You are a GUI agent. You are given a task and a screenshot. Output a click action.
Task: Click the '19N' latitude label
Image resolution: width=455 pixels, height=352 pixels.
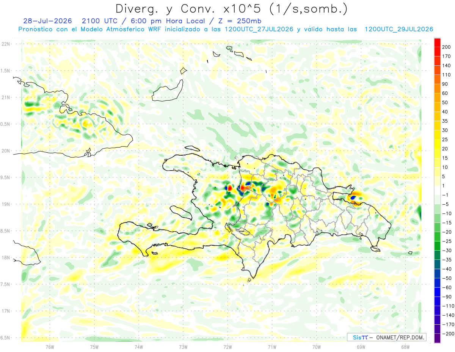tap(5, 204)
